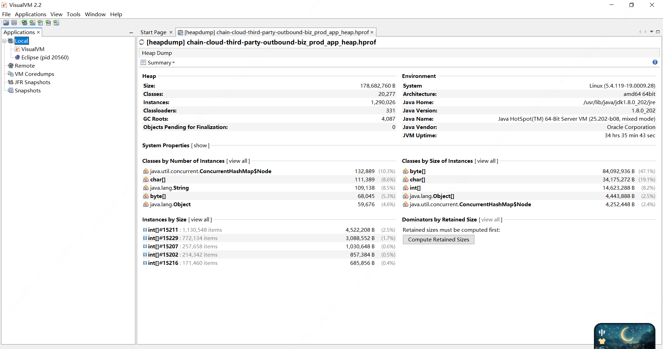Click the Eclipse application icon in tree
Viewport: 663px width, 349px height.
pyautogui.click(x=17, y=57)
